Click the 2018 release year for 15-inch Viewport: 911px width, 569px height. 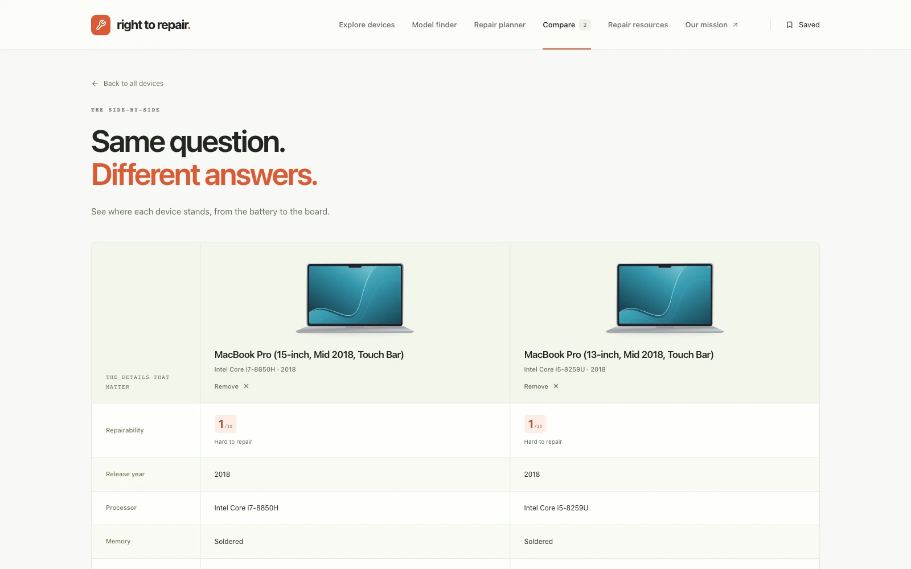pos(222,475)
